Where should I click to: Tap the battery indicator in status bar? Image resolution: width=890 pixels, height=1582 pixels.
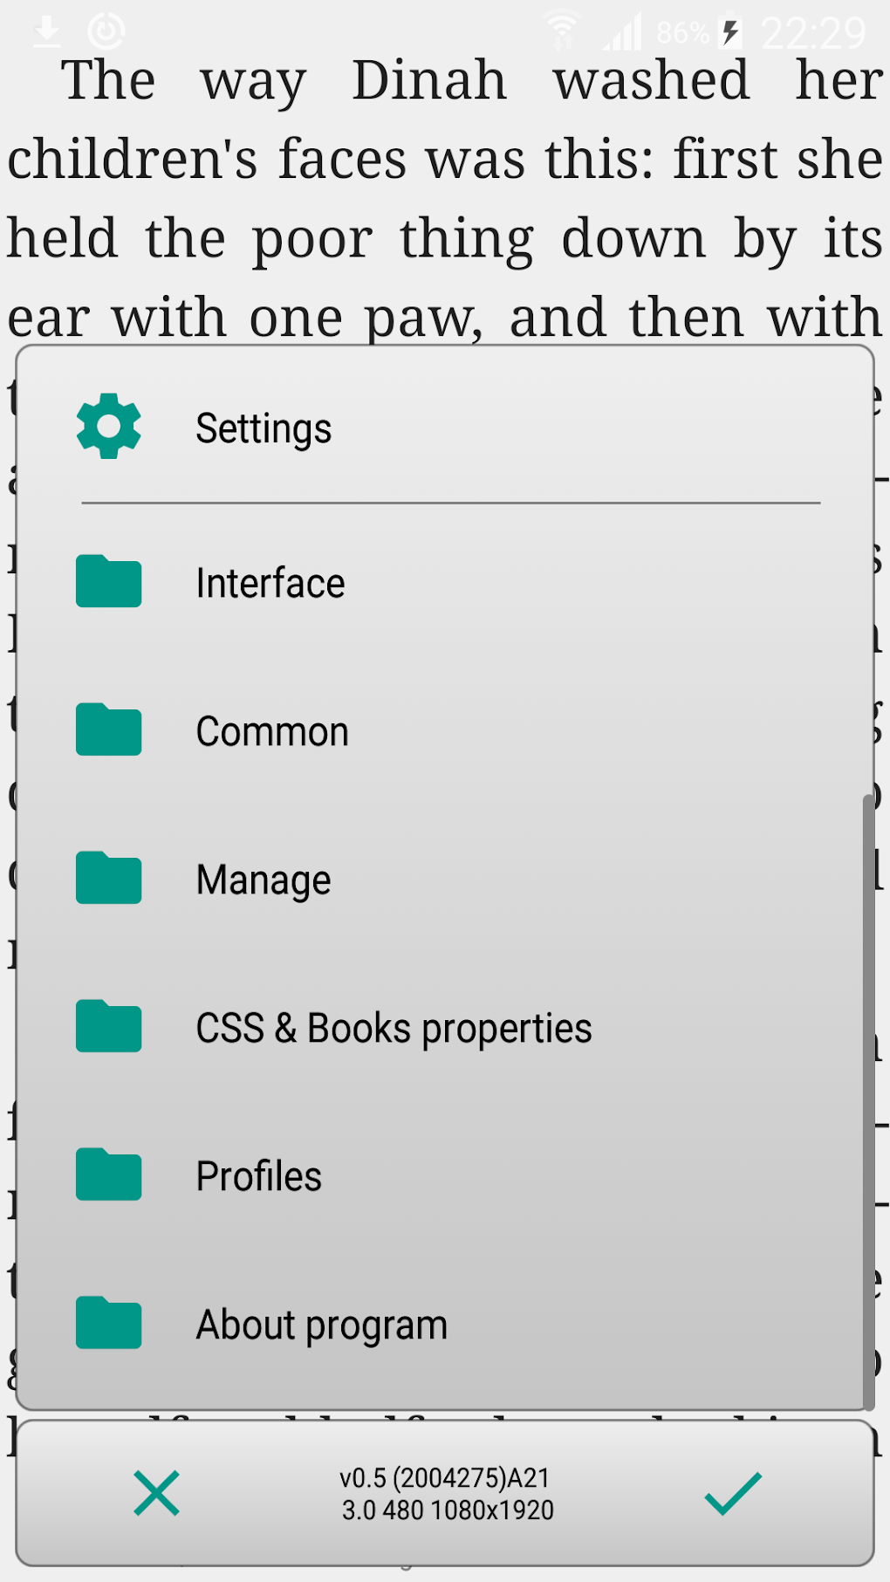(x=730, y=32)
